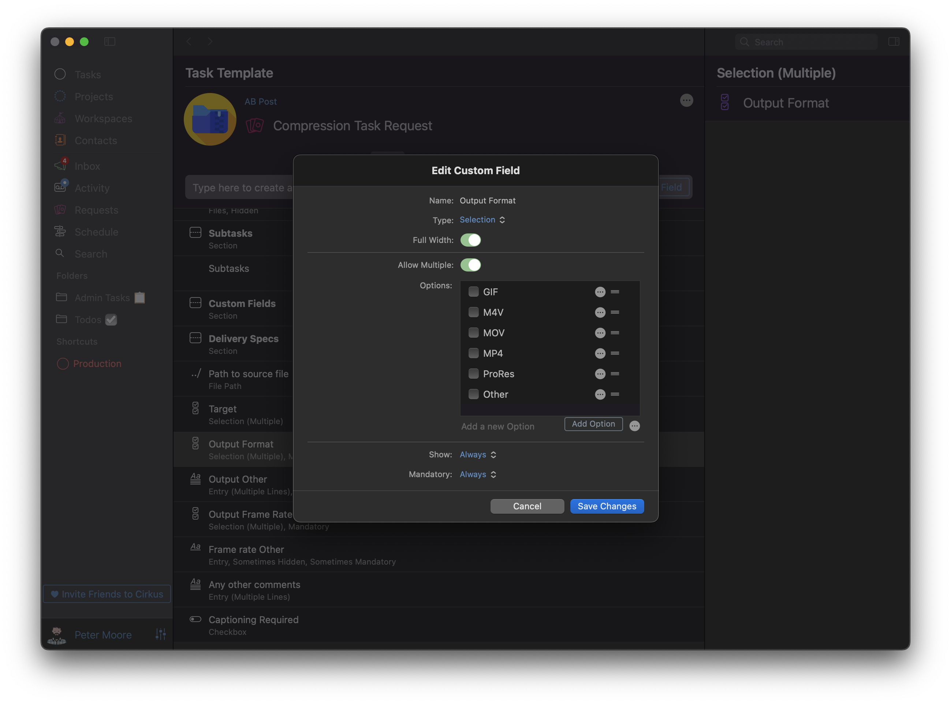Click the reorder handle beside Other option
951x704 pixels.
(x=615, y=394)
